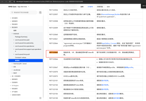Open the AppGallery Connect link

(x=109, y=43)
